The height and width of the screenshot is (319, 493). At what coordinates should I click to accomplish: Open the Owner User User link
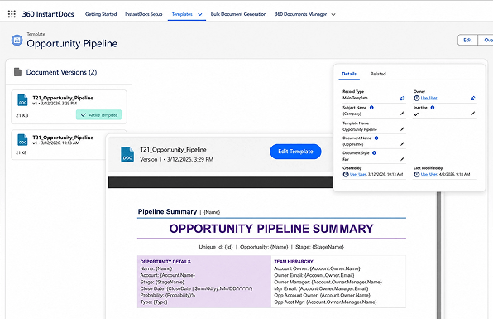(x=428, y=98)
